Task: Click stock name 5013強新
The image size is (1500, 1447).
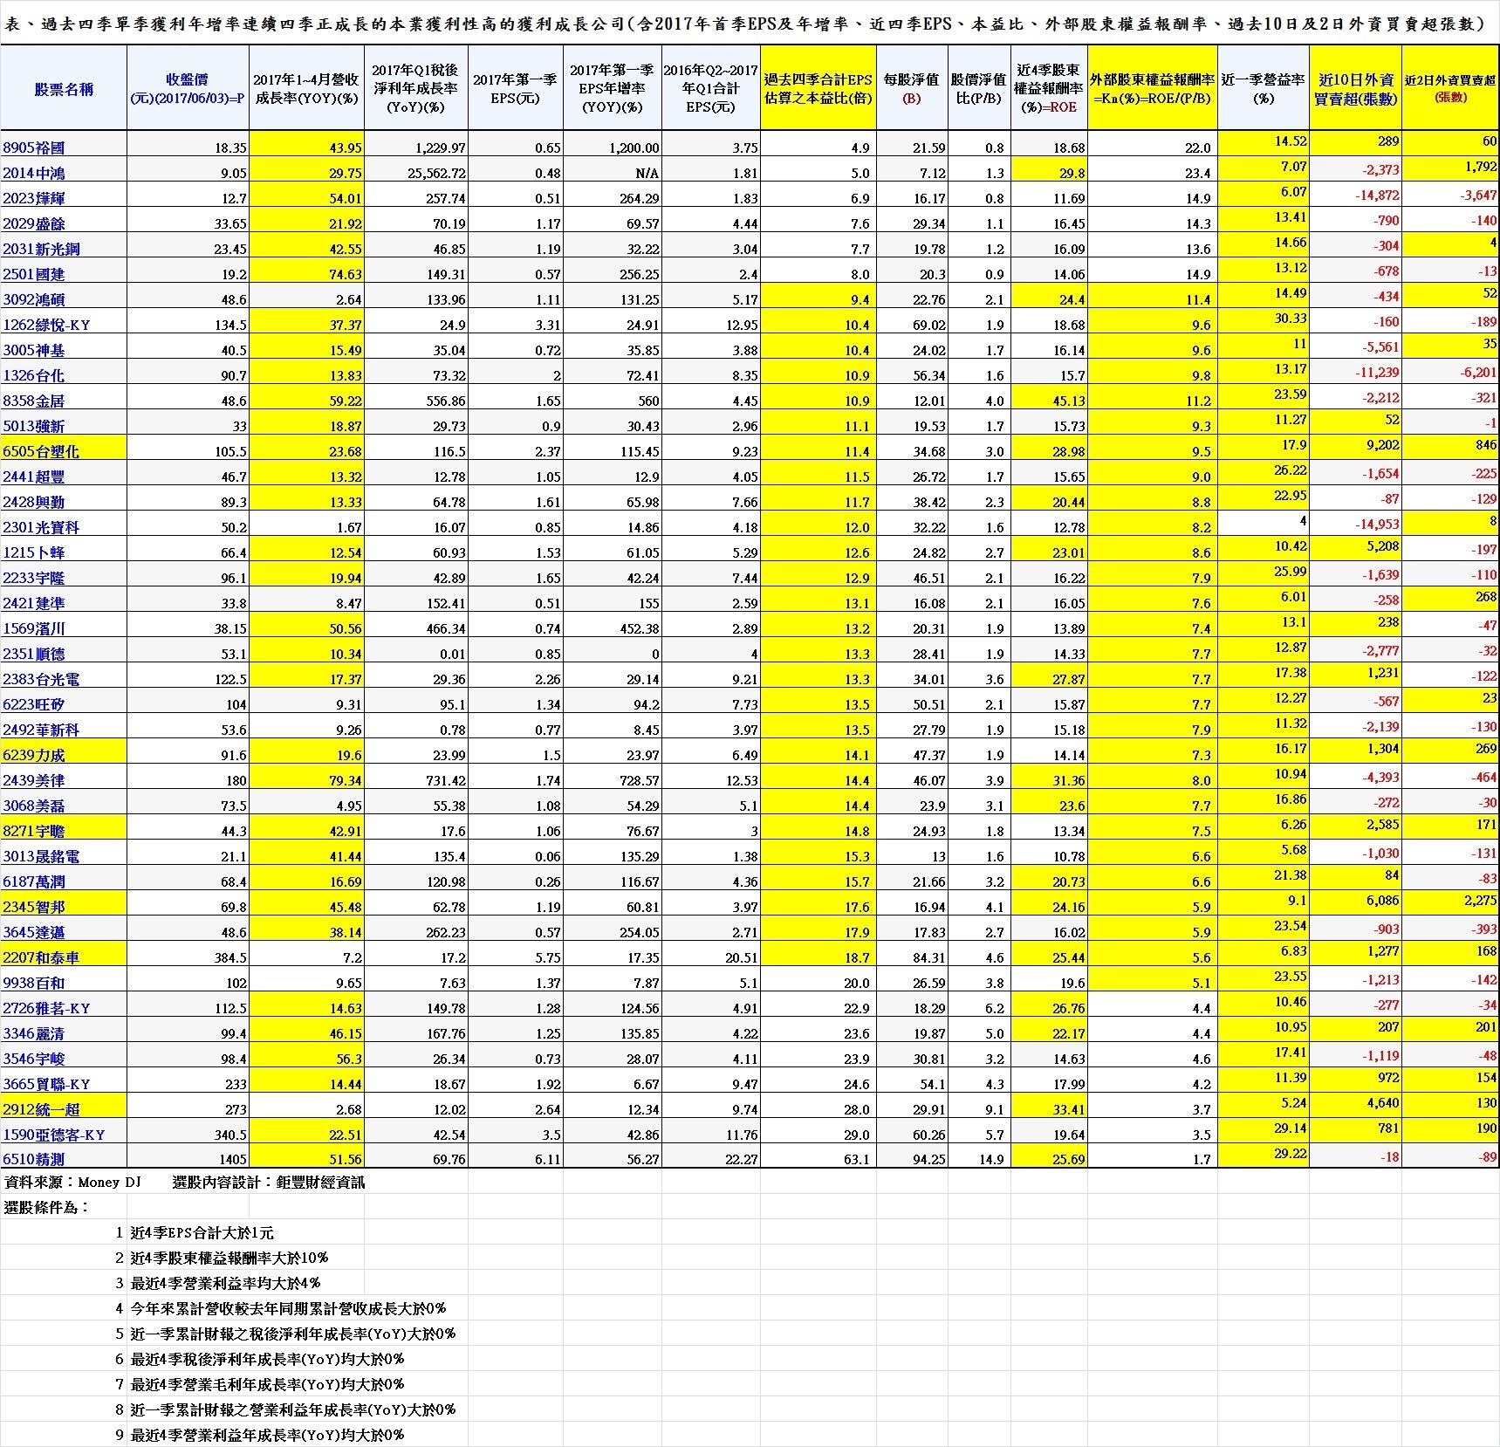Action: [33, 426]
